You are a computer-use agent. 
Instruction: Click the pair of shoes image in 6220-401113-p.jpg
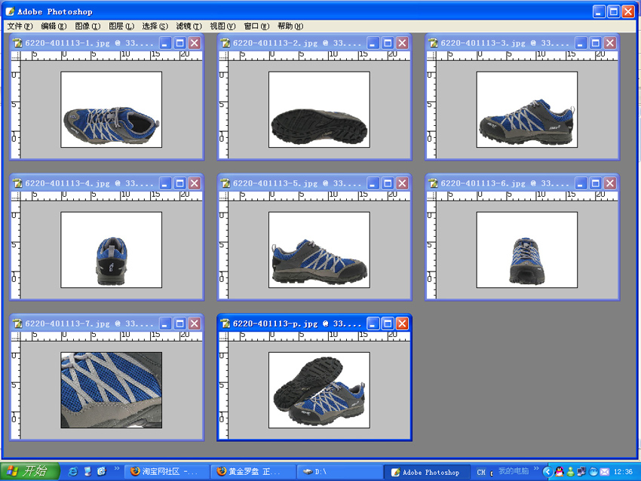(319, 391)
